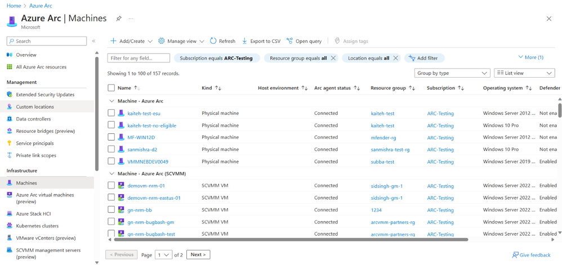Click the table vertical scrollbar
Viewport: 562px width, 265px height.
click(560, 110)
